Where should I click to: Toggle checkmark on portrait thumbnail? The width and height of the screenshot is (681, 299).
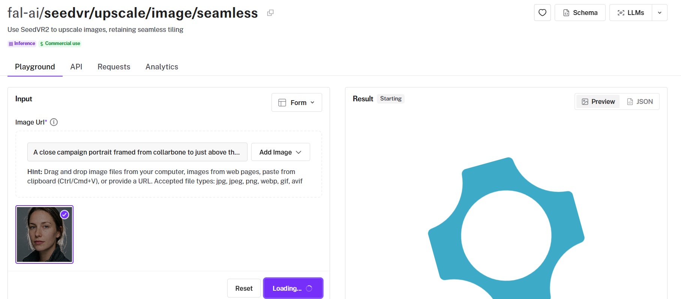(x=64, y=215)
